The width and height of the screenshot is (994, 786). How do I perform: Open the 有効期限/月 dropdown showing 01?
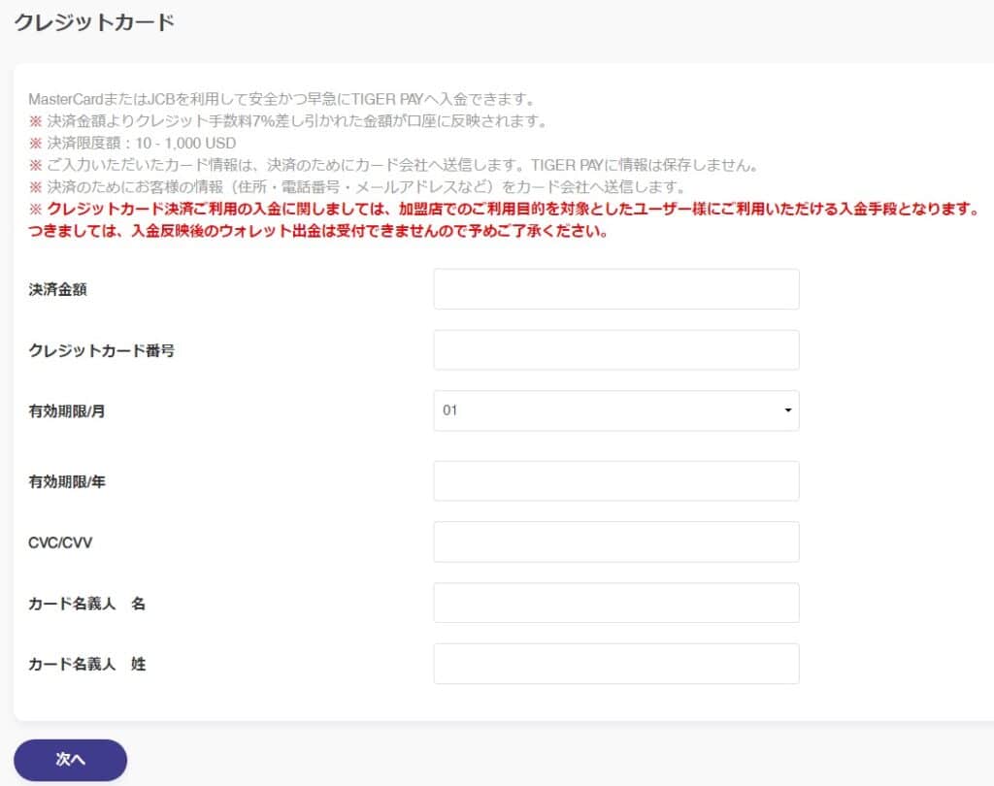pos(616,410)
